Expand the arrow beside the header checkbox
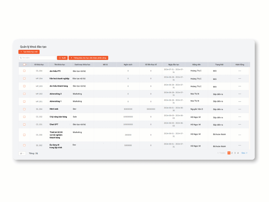This screenshot has width=269, height=202. click(27, 64)
